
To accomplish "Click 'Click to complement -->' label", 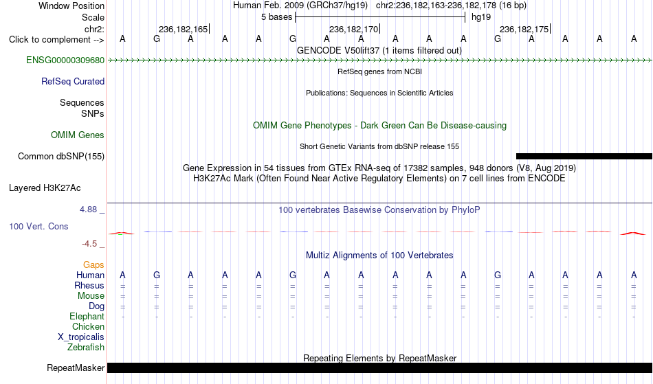I will tap(56, 40).
